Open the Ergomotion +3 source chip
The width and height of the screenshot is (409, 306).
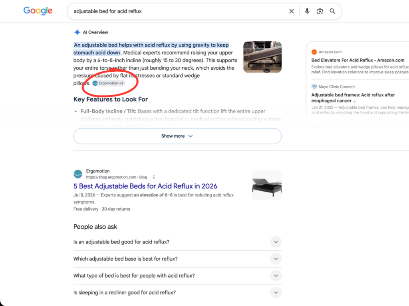[109, 83]
